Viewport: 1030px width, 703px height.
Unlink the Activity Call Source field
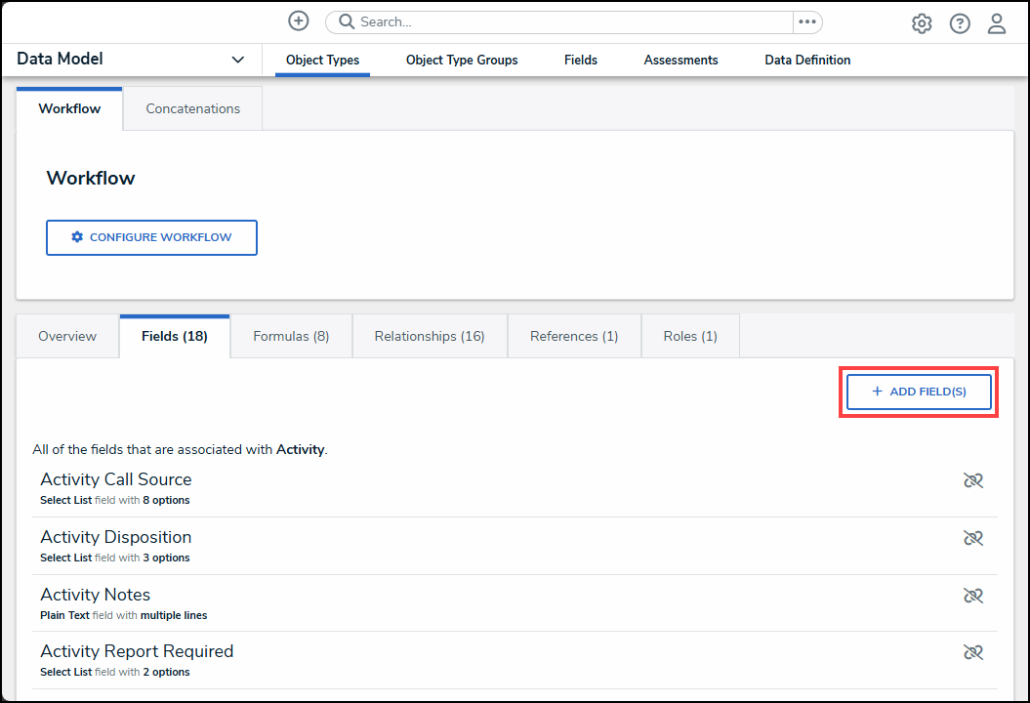(x=972, y=480)
